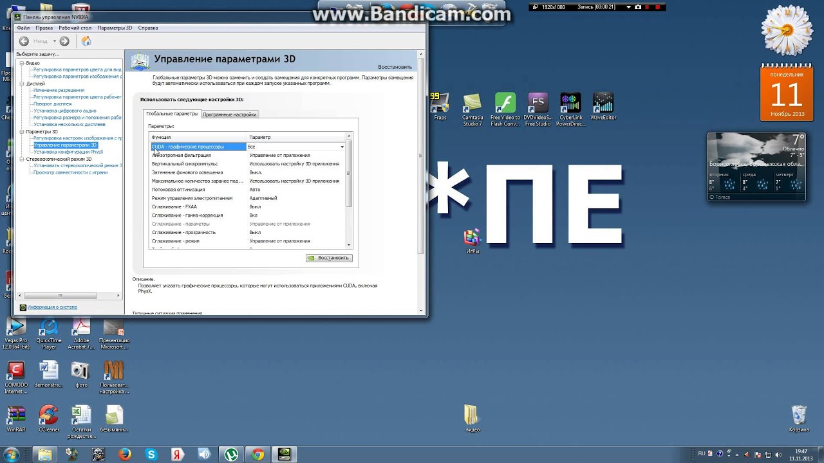Image resolution: width=824 pixels, height=463 pixels.
Task: Click the task tree horizontal scrollbar
Action: [69, 296]
